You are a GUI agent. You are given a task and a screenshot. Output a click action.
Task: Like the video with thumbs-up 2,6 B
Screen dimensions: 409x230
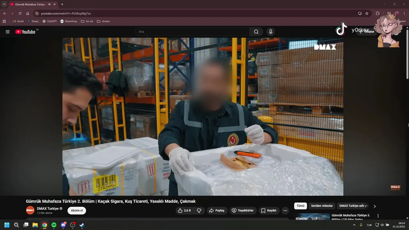[184, 211]
